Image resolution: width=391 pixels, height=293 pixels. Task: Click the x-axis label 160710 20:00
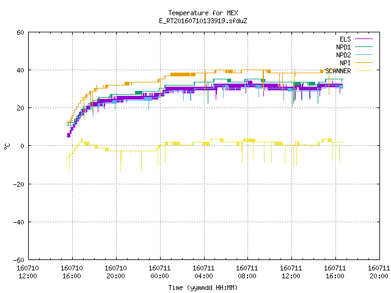coord(115,272)
